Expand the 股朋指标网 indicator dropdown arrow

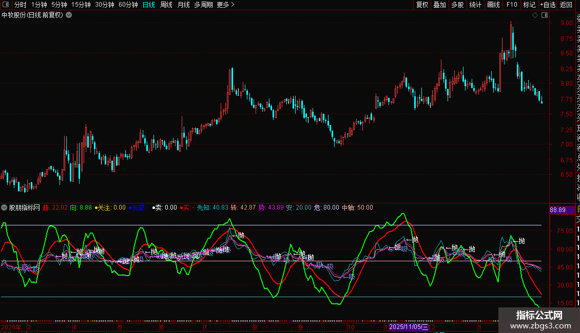tap(5, 207)
